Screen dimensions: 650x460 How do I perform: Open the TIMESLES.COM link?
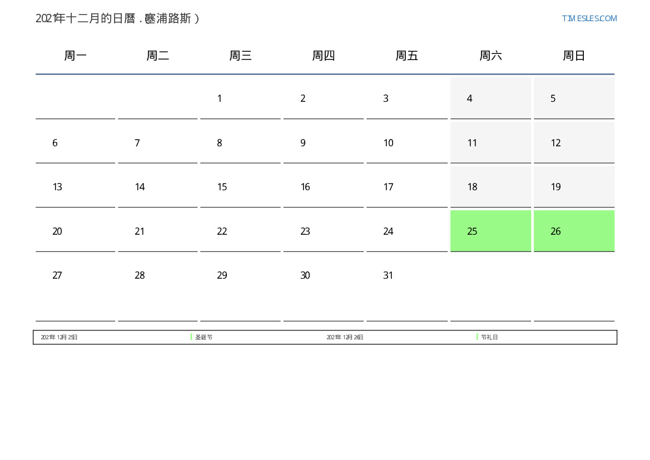click(x=589, y=18)
